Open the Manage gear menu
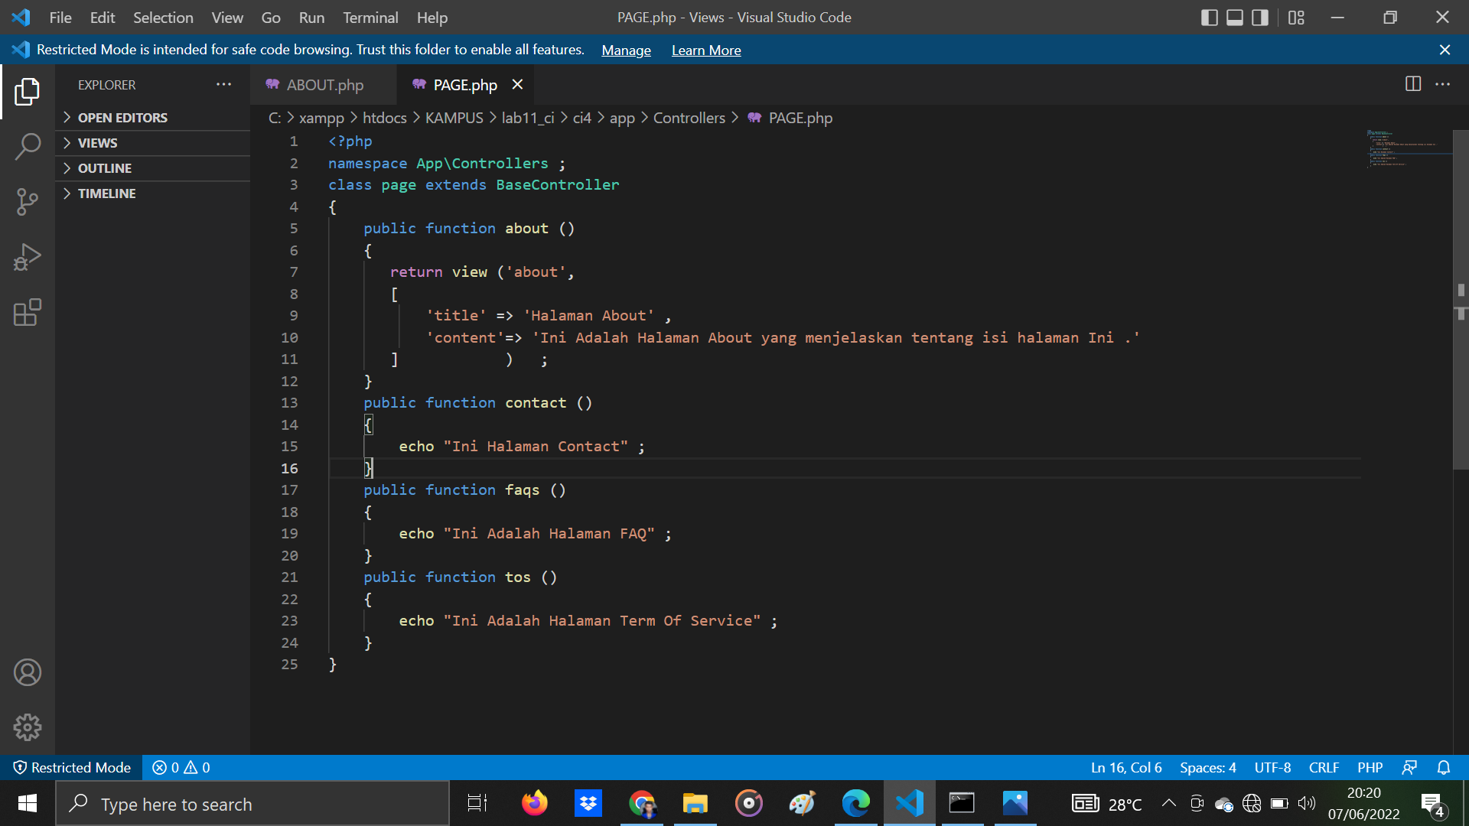 pyautogui.click(x=28, y=727)
